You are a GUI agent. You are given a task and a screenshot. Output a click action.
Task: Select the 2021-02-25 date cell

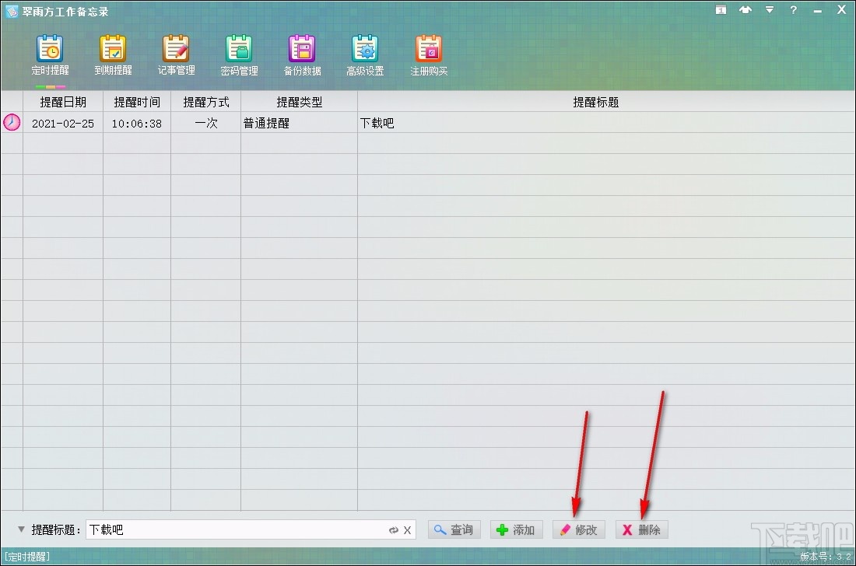[x=63, y=124]
